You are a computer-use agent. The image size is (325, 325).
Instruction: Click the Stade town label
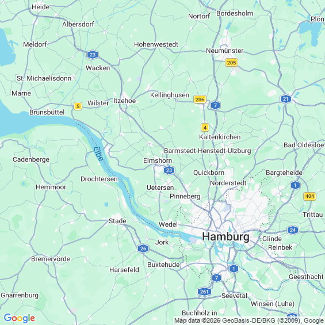(117, 221)
